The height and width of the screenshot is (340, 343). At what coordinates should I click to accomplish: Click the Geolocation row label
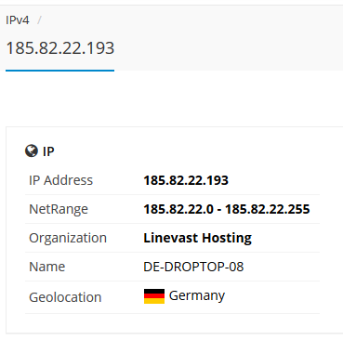click(65, 297)
